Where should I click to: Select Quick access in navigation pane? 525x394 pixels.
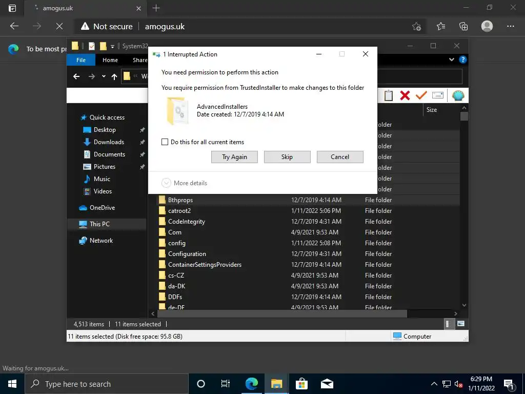coord(107,117)
